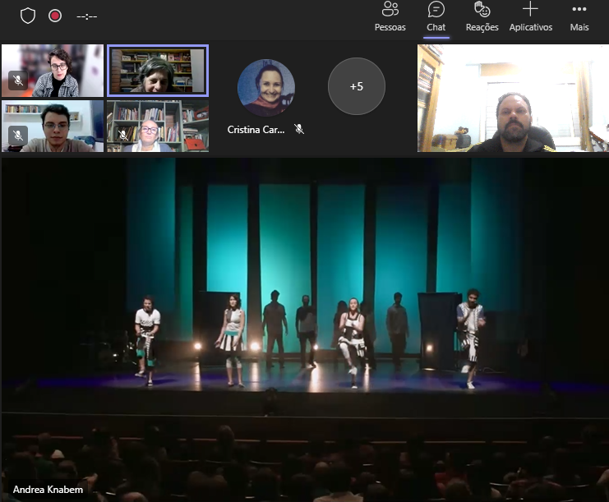
Task: Select video tile of bearded man
Action: 513,98
